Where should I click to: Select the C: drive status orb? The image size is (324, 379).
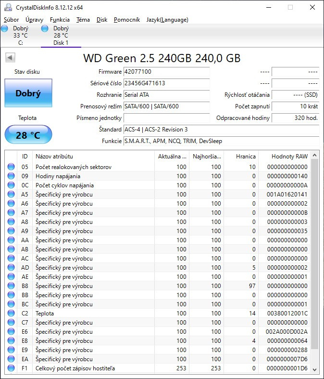5,28
